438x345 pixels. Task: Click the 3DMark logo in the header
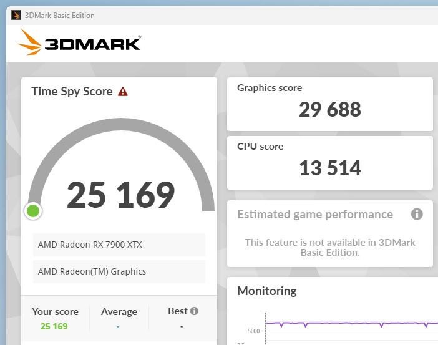point(80,43)
